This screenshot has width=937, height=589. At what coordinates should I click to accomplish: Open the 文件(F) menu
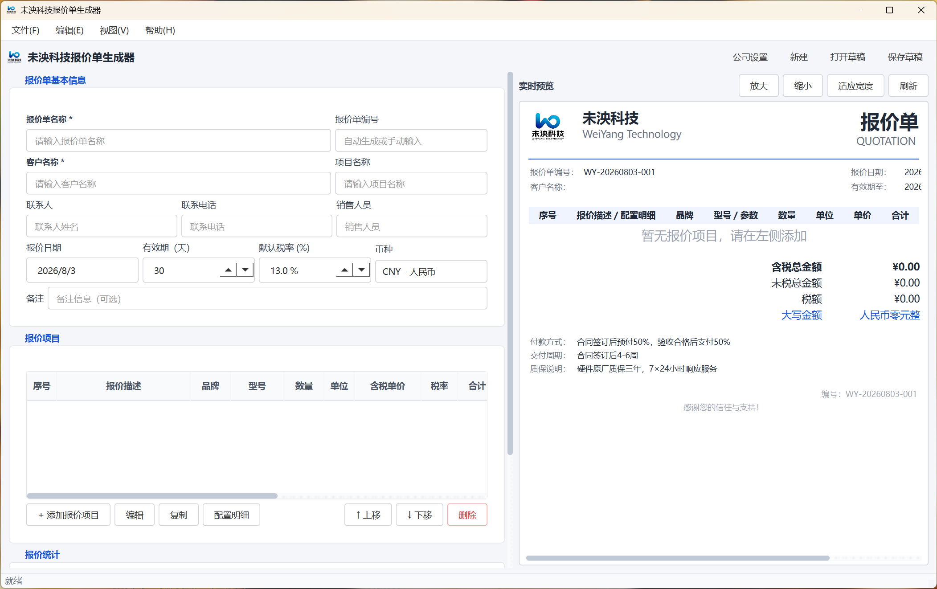coord(25,30)
